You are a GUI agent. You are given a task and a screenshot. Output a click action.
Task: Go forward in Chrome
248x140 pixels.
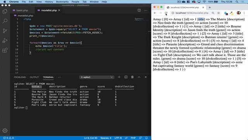point(160,13)
